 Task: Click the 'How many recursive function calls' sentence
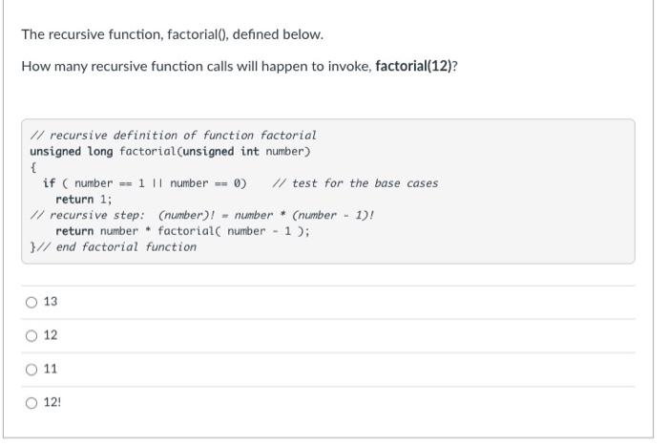pyautogui.click(x=240, y=67)
